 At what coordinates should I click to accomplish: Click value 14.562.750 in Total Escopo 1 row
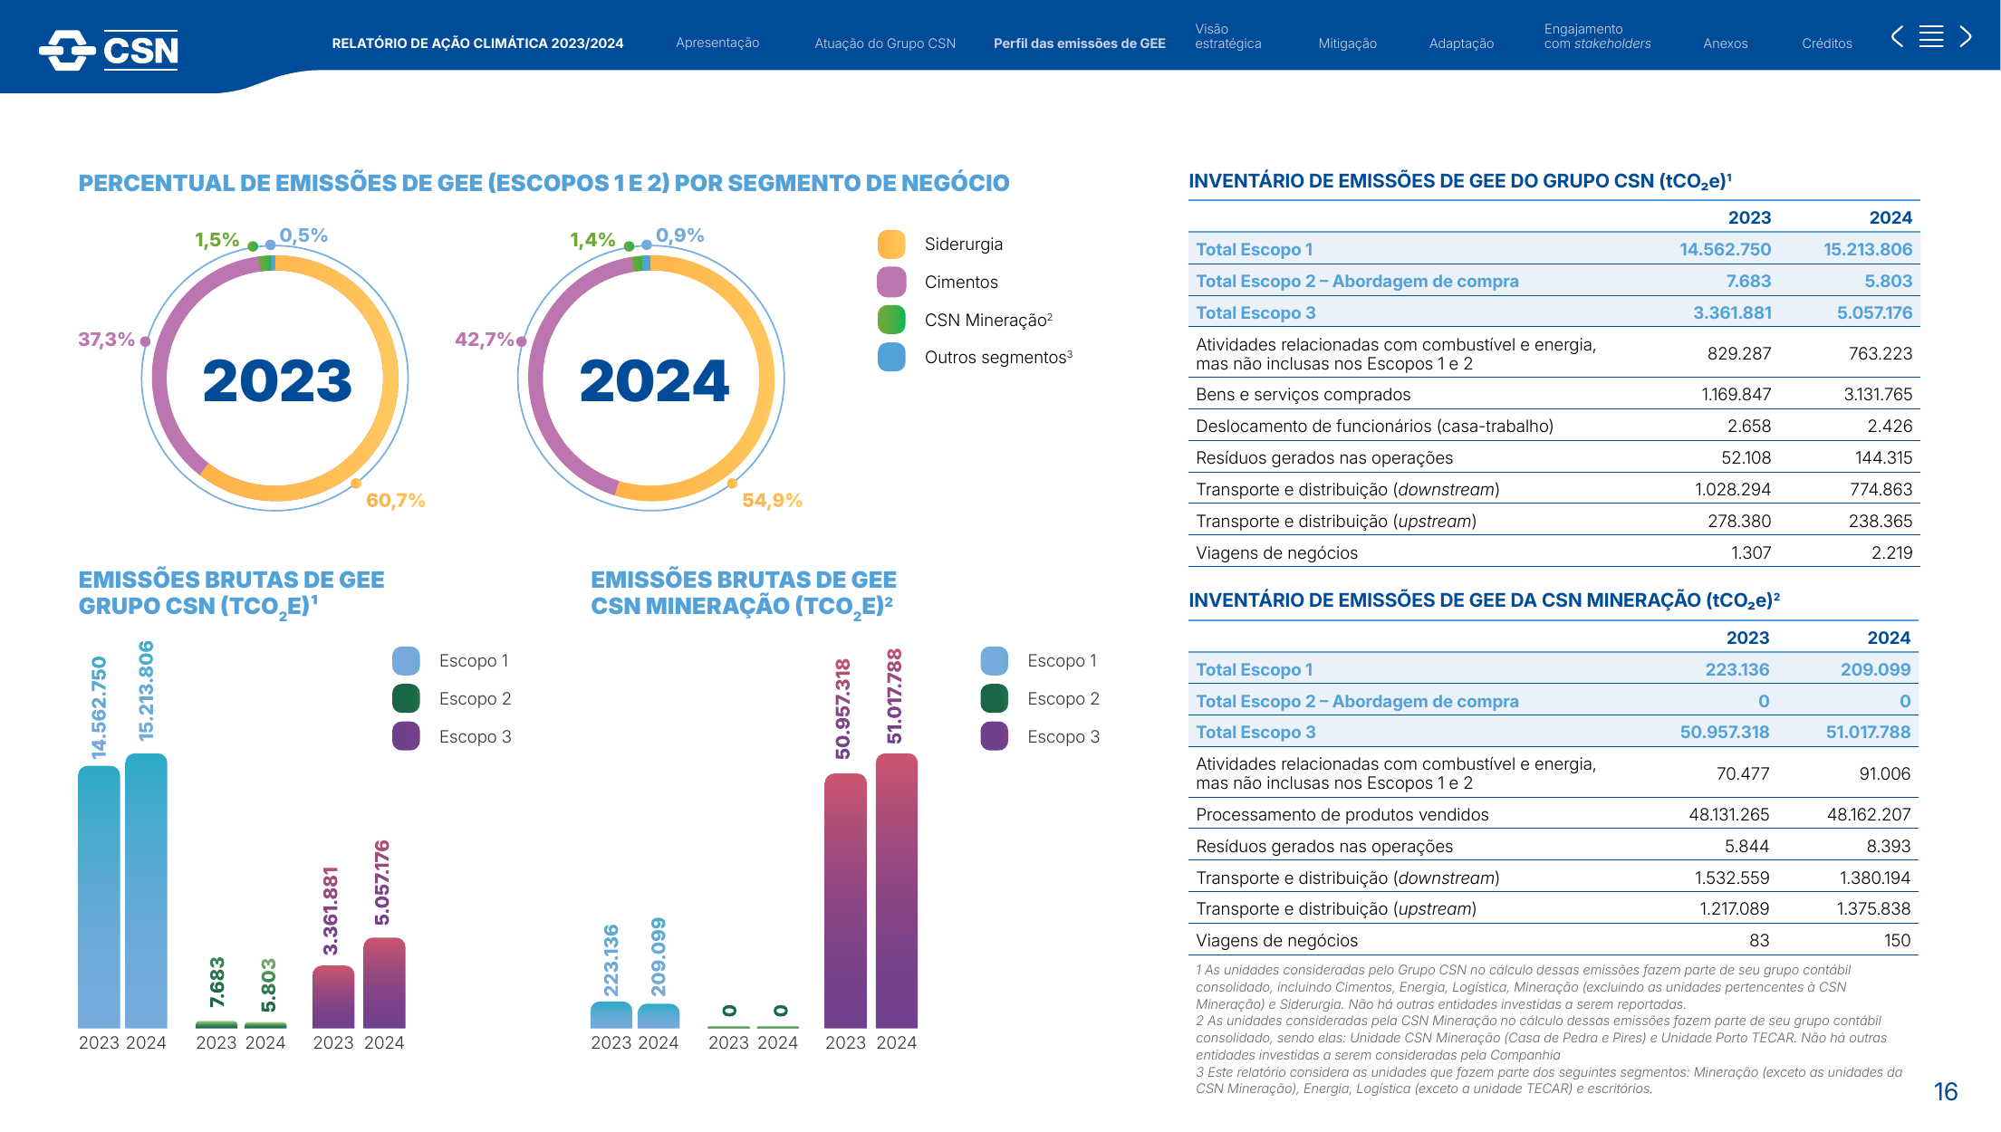1725,250
